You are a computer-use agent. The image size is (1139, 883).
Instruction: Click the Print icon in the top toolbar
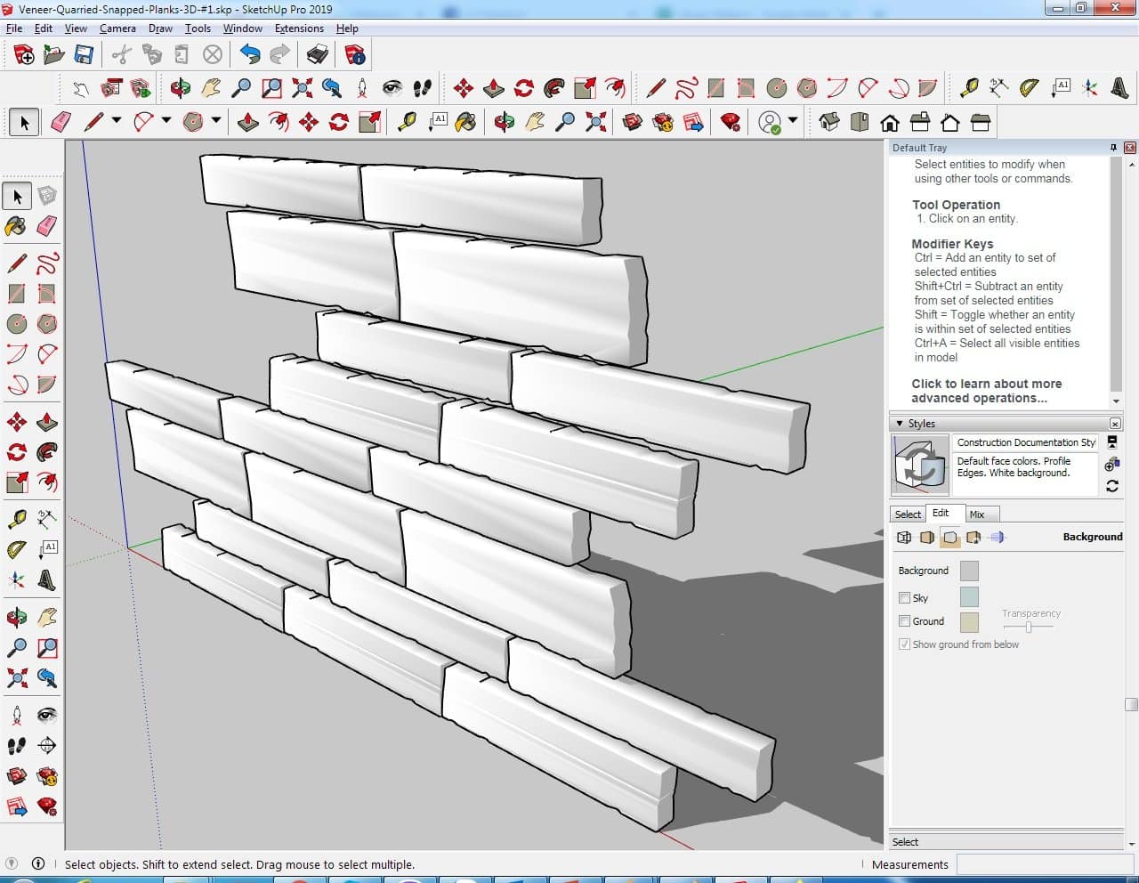(318, 55)
